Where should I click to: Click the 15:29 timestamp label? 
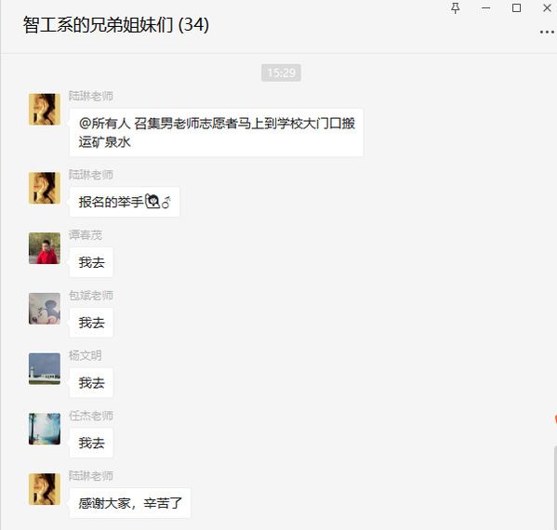(282, 73)
